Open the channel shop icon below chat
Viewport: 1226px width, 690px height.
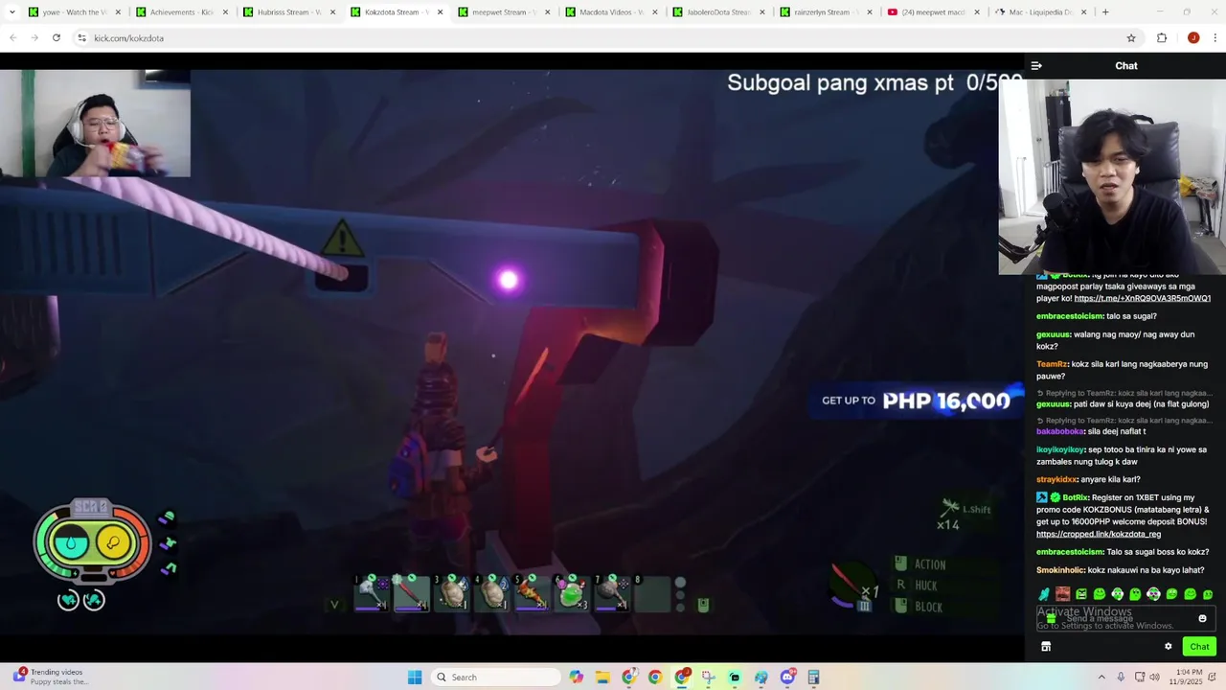tap(1046, 647)
